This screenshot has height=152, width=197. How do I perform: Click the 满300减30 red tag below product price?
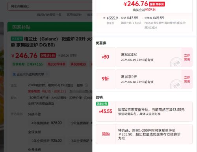point(78,64)
